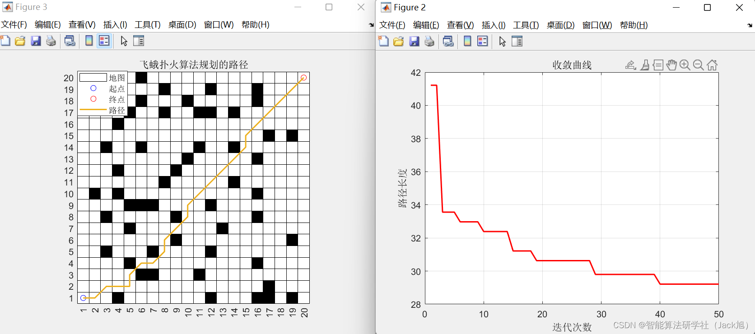Click New Figure icon in Figure 3

5,41
